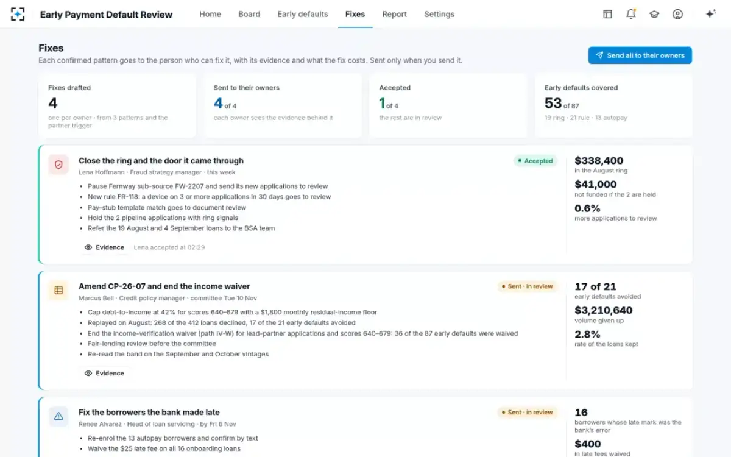Click title Close the ring and the door it came through
The width and height of the screenshot is (731, 457).
pos(161,161)
